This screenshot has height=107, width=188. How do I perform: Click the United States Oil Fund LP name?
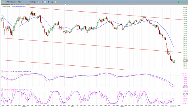tap(8, 4)
